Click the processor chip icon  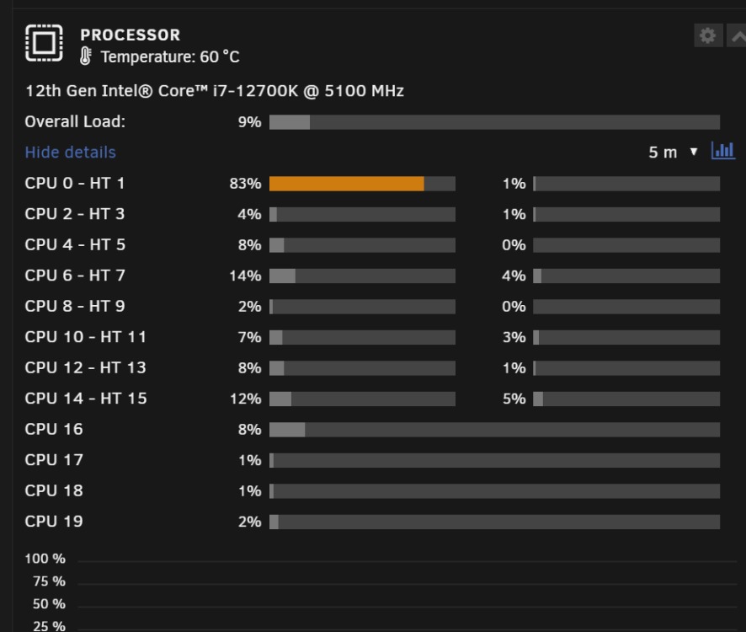44,43
